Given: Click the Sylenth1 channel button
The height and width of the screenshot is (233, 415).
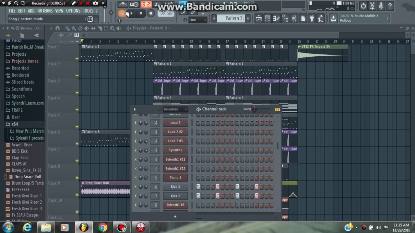Looking at the screenshot, I should [175, 150].
